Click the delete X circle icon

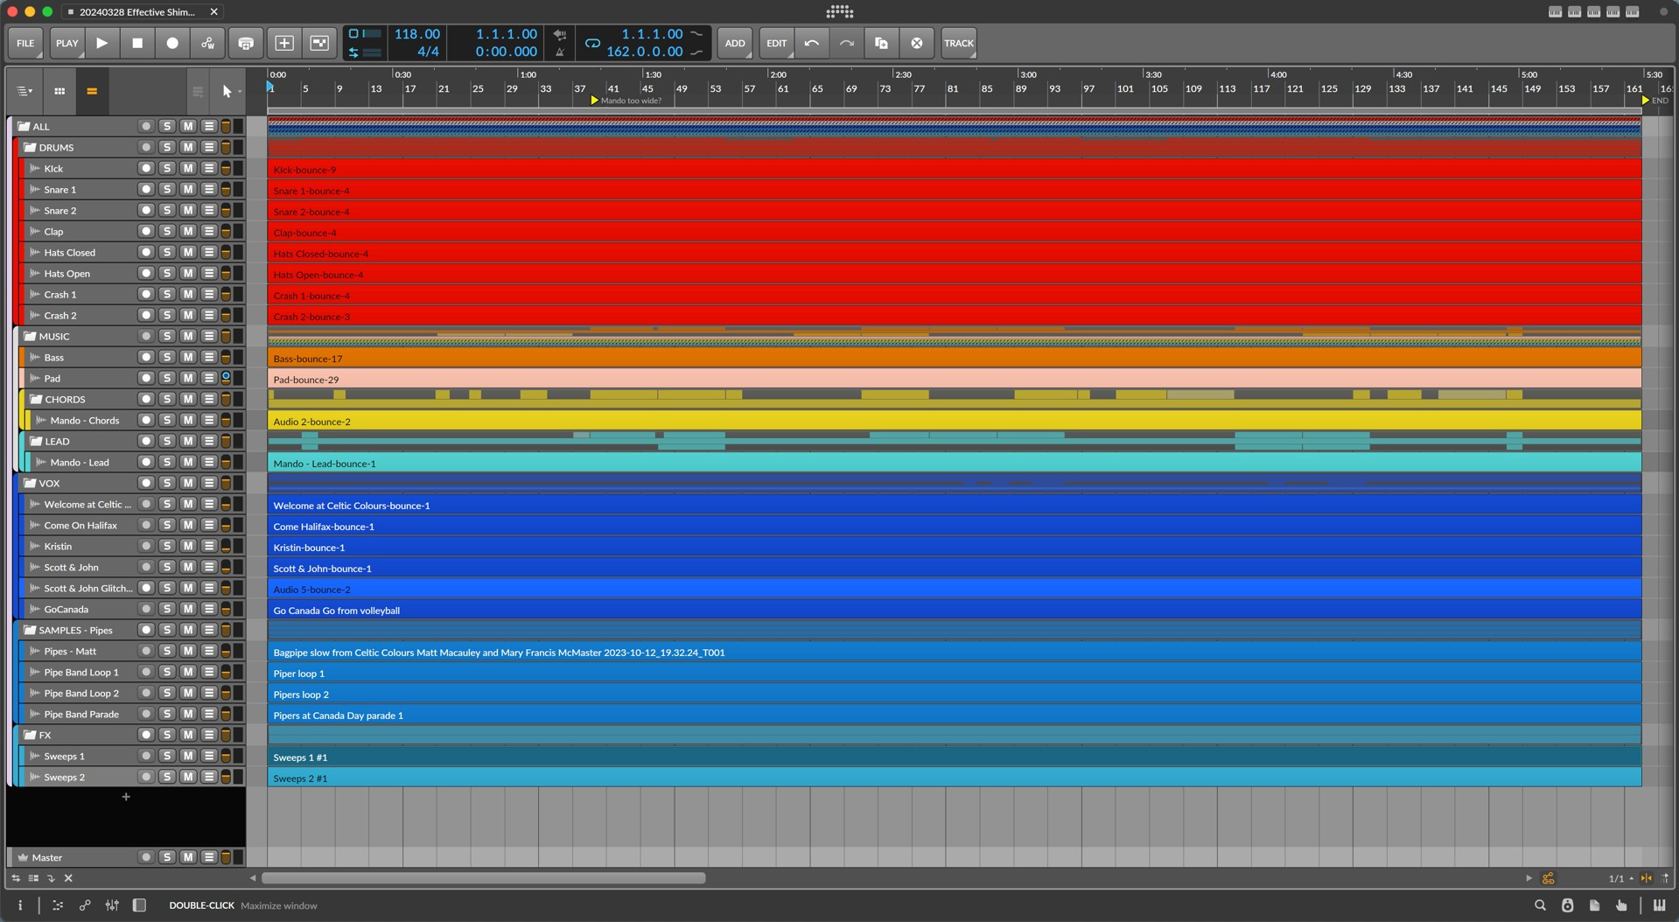917,43
